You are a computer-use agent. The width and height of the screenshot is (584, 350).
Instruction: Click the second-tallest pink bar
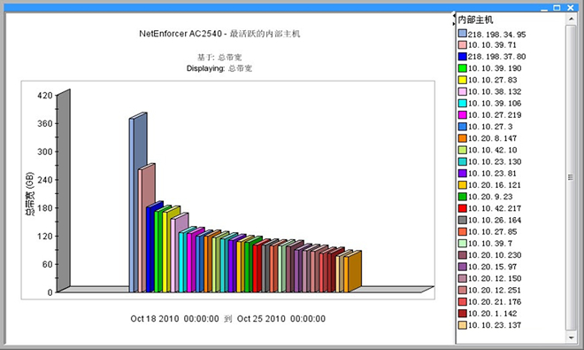click(x=145, y=229)
